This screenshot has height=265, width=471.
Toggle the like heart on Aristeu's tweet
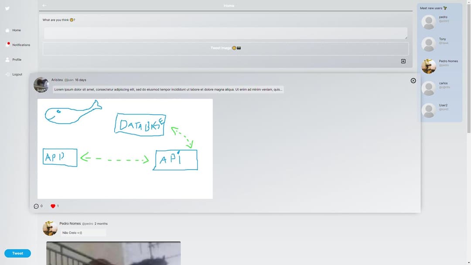pos(53,206)
